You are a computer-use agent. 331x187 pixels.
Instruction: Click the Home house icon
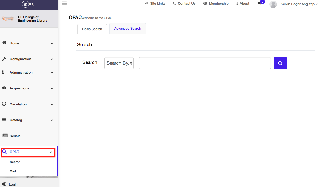coord(4,43)
